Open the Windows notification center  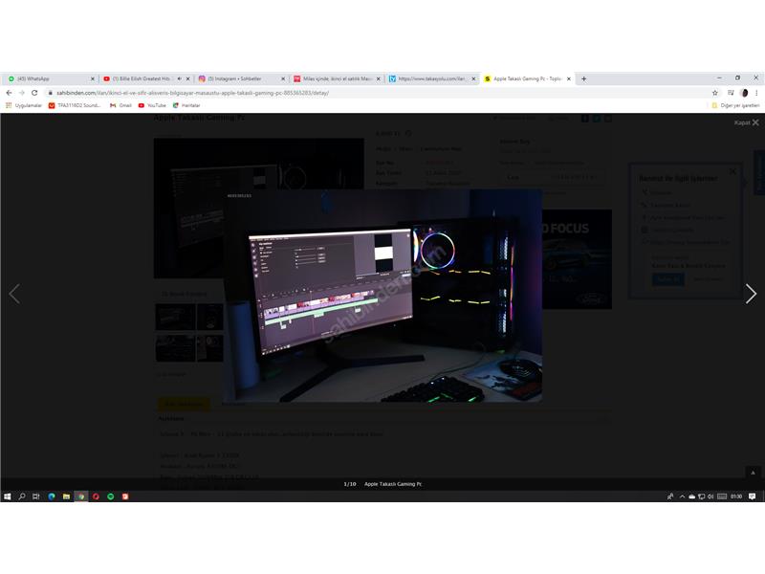click(753, 497)
